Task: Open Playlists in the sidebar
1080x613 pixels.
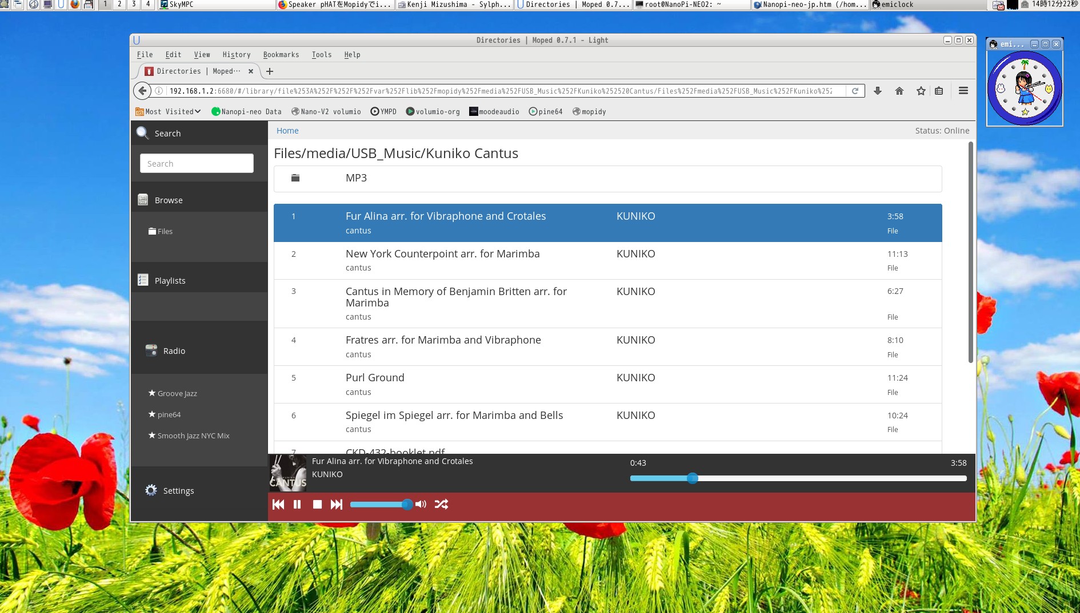Action: click(170, 281)
